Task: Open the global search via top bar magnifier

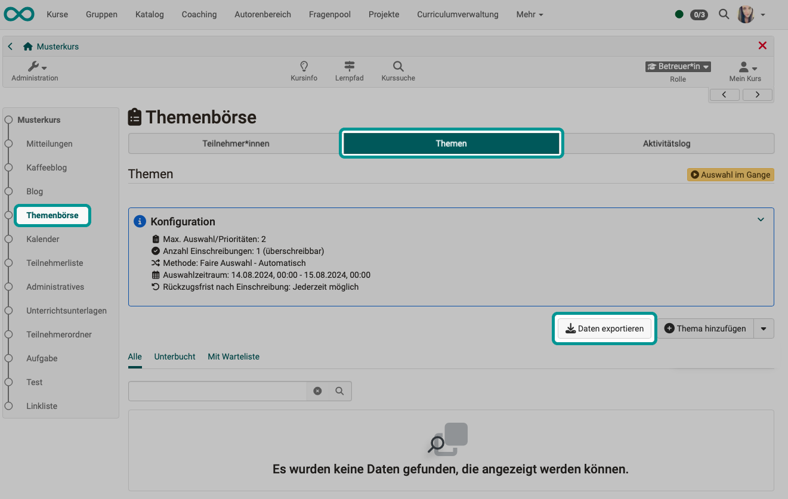Action: tap(724, 14)
